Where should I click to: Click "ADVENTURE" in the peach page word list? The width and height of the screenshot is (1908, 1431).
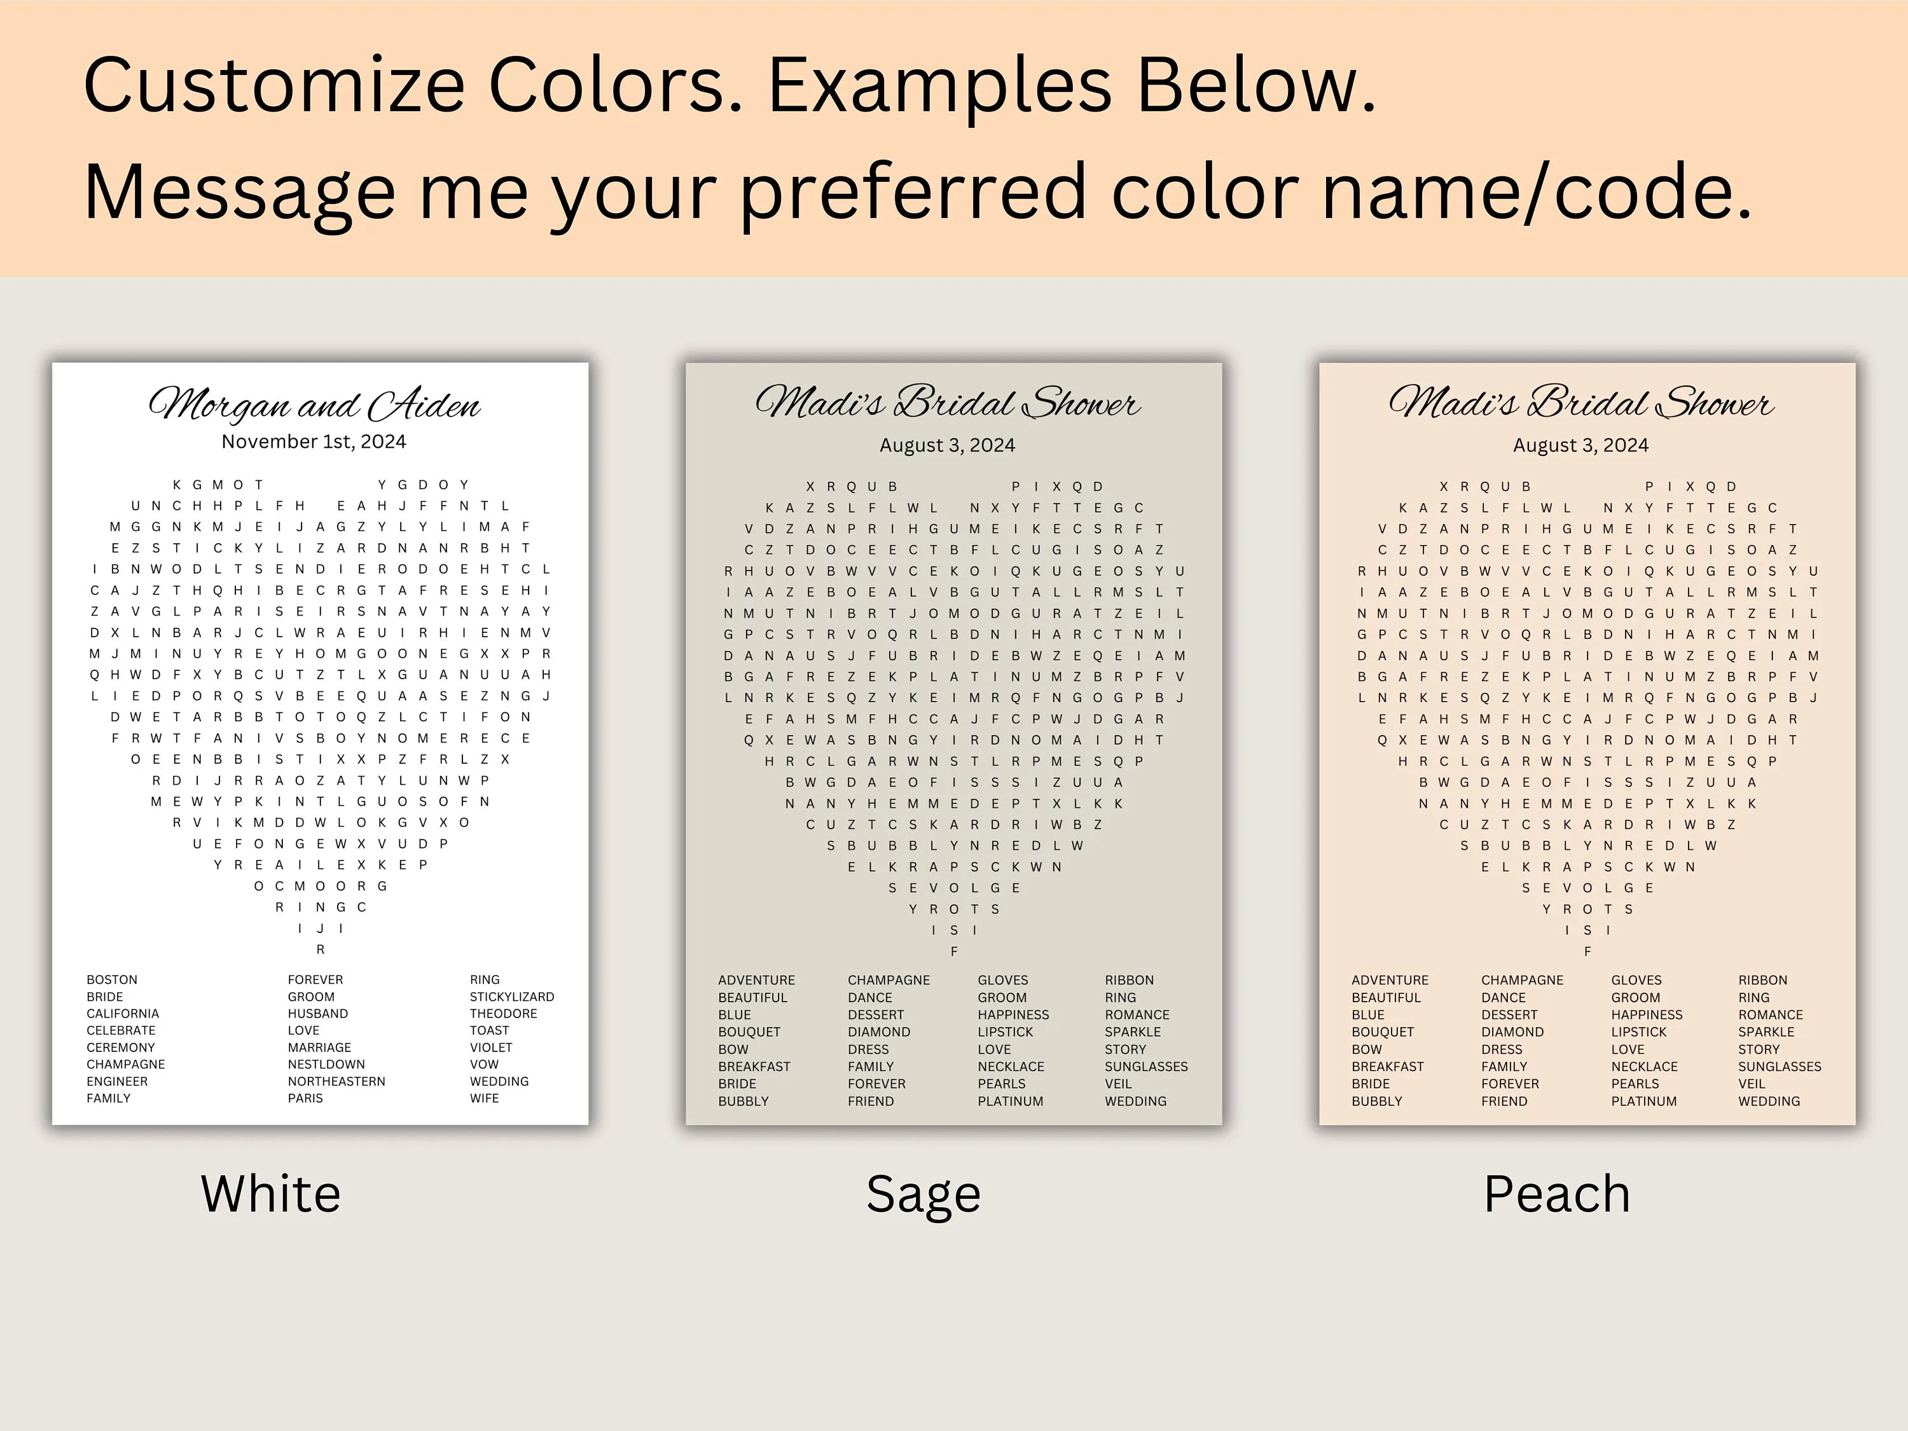[x=1390, y=980]
